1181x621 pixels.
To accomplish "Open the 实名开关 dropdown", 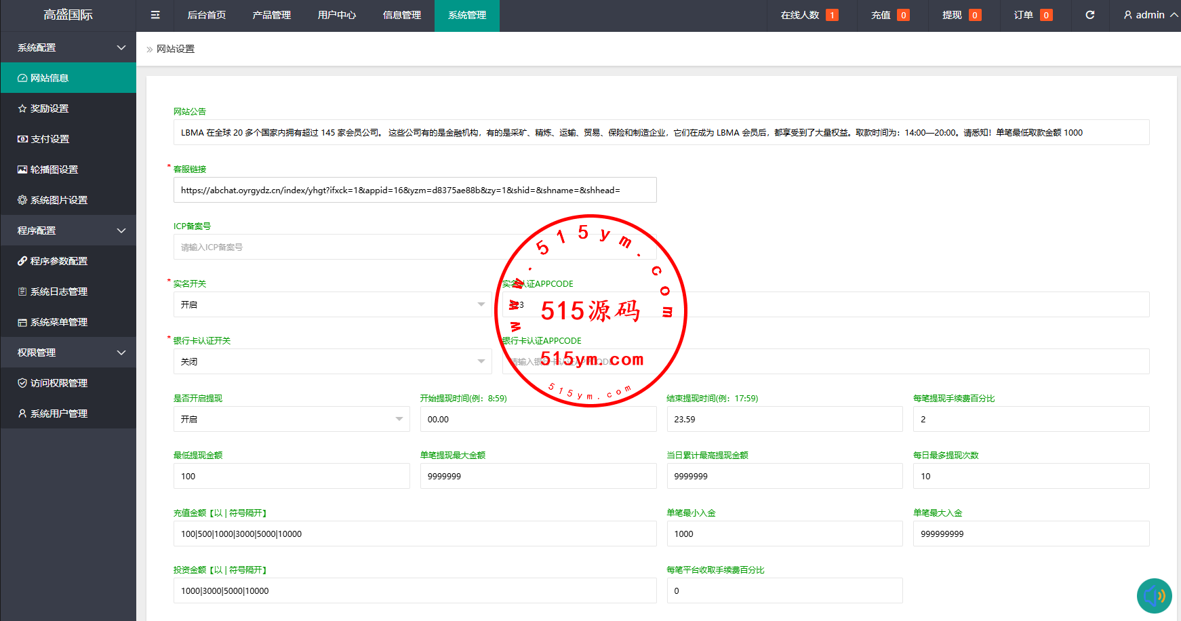I will (x=332, y=304).
